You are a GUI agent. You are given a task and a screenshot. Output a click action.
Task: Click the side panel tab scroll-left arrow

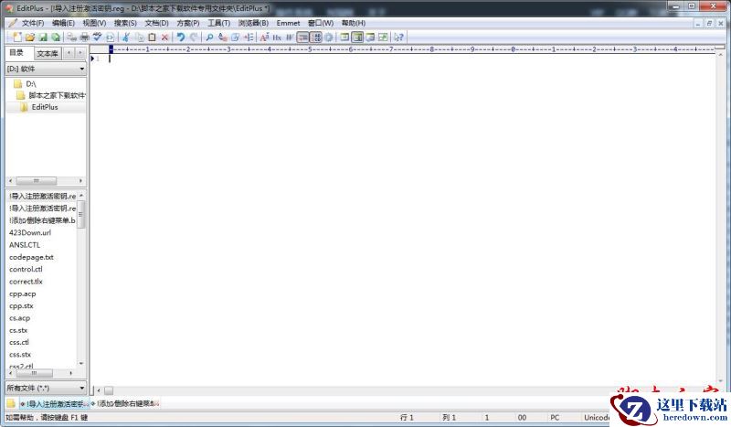[69, 53]
